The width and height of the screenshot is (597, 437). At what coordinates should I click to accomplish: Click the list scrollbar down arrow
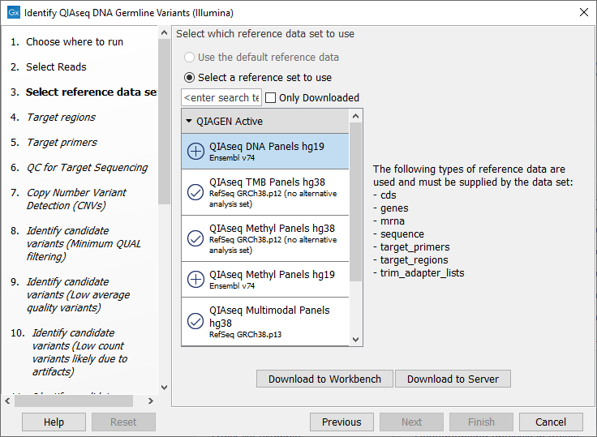pos(355,340)
